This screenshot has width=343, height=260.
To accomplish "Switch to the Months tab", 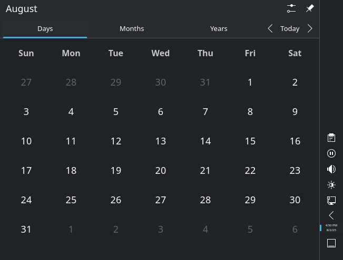I will 132,28.
